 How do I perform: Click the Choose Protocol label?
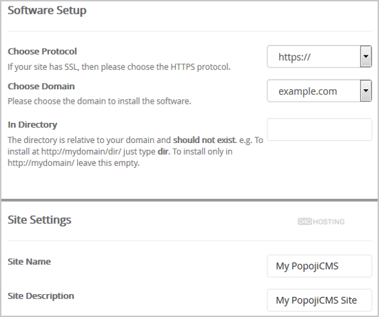pos(42,51)
